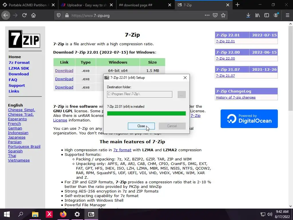Switch to Firefox on the taskbar
The width and height of the screenshot is (293, 220).
click(x=63, y=214)
